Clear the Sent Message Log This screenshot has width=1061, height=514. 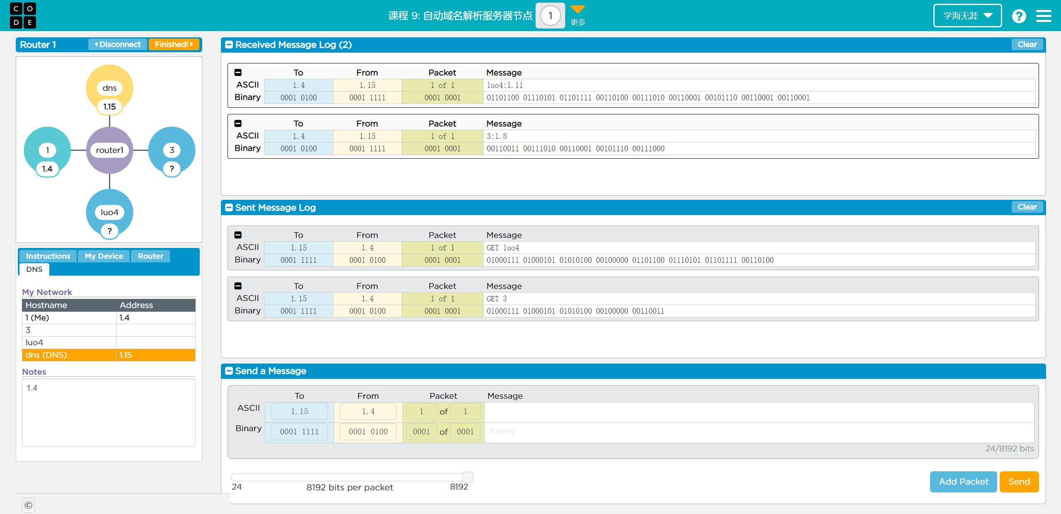[1027, 207]
